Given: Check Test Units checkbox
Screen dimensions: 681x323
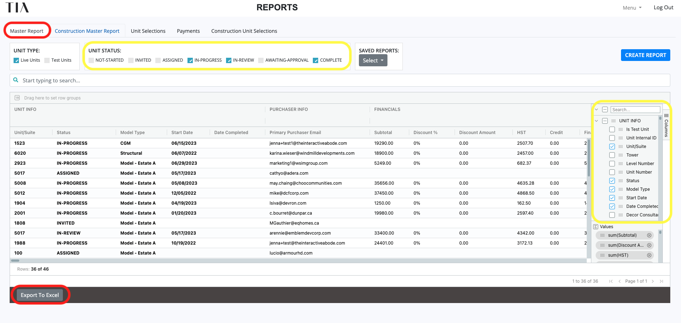Looking at the screenshot, I should tap(47, 60).
